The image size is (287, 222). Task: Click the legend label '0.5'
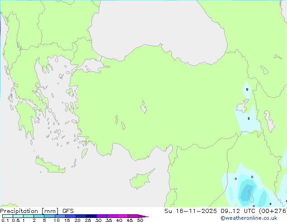16,220
